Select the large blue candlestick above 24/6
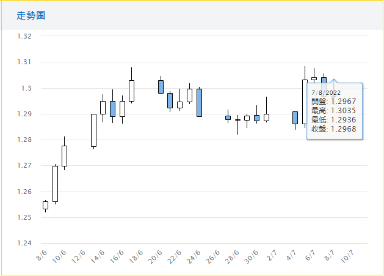Image resolution: width=384 pixels, height=276 pixels. (x=199, y=102)
